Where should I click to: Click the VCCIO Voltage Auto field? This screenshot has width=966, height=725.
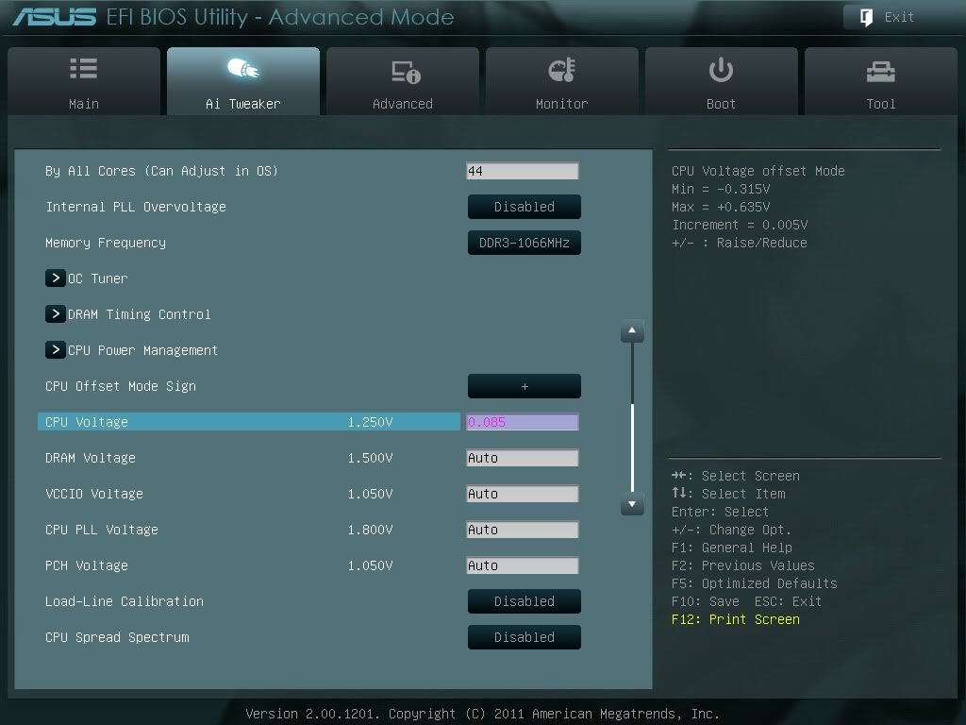523,493
